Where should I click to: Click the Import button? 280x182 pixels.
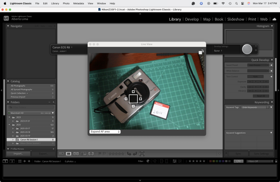(18, 154)
